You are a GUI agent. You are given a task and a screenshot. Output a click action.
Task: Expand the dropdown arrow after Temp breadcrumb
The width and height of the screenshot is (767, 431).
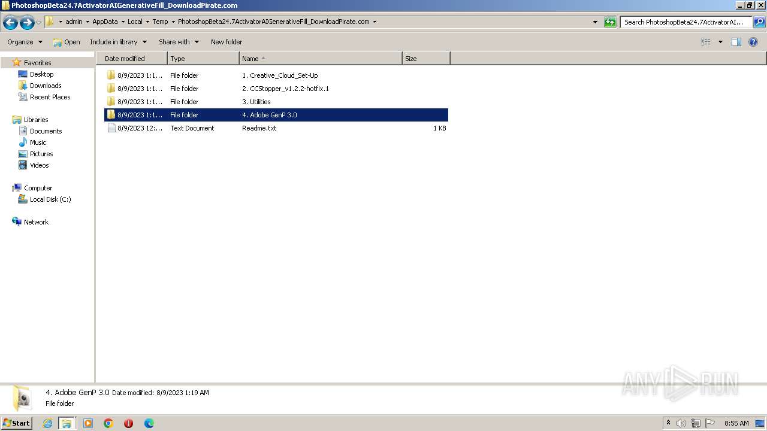pos(173,22)
